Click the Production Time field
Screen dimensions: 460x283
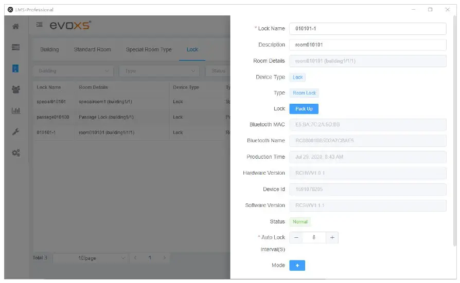click(x=367, y=157)
